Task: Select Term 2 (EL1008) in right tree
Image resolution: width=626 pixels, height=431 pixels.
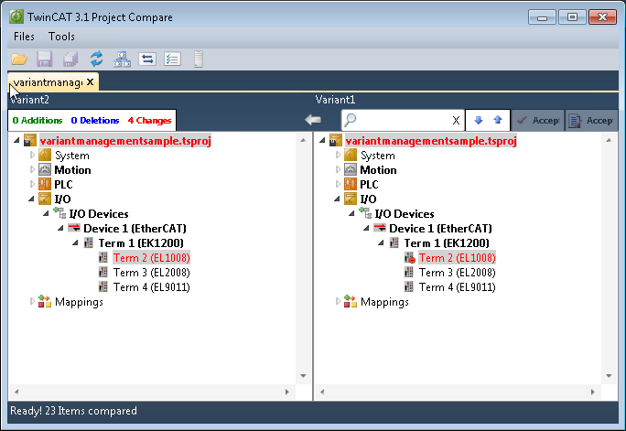Action: tap(457, 258)
